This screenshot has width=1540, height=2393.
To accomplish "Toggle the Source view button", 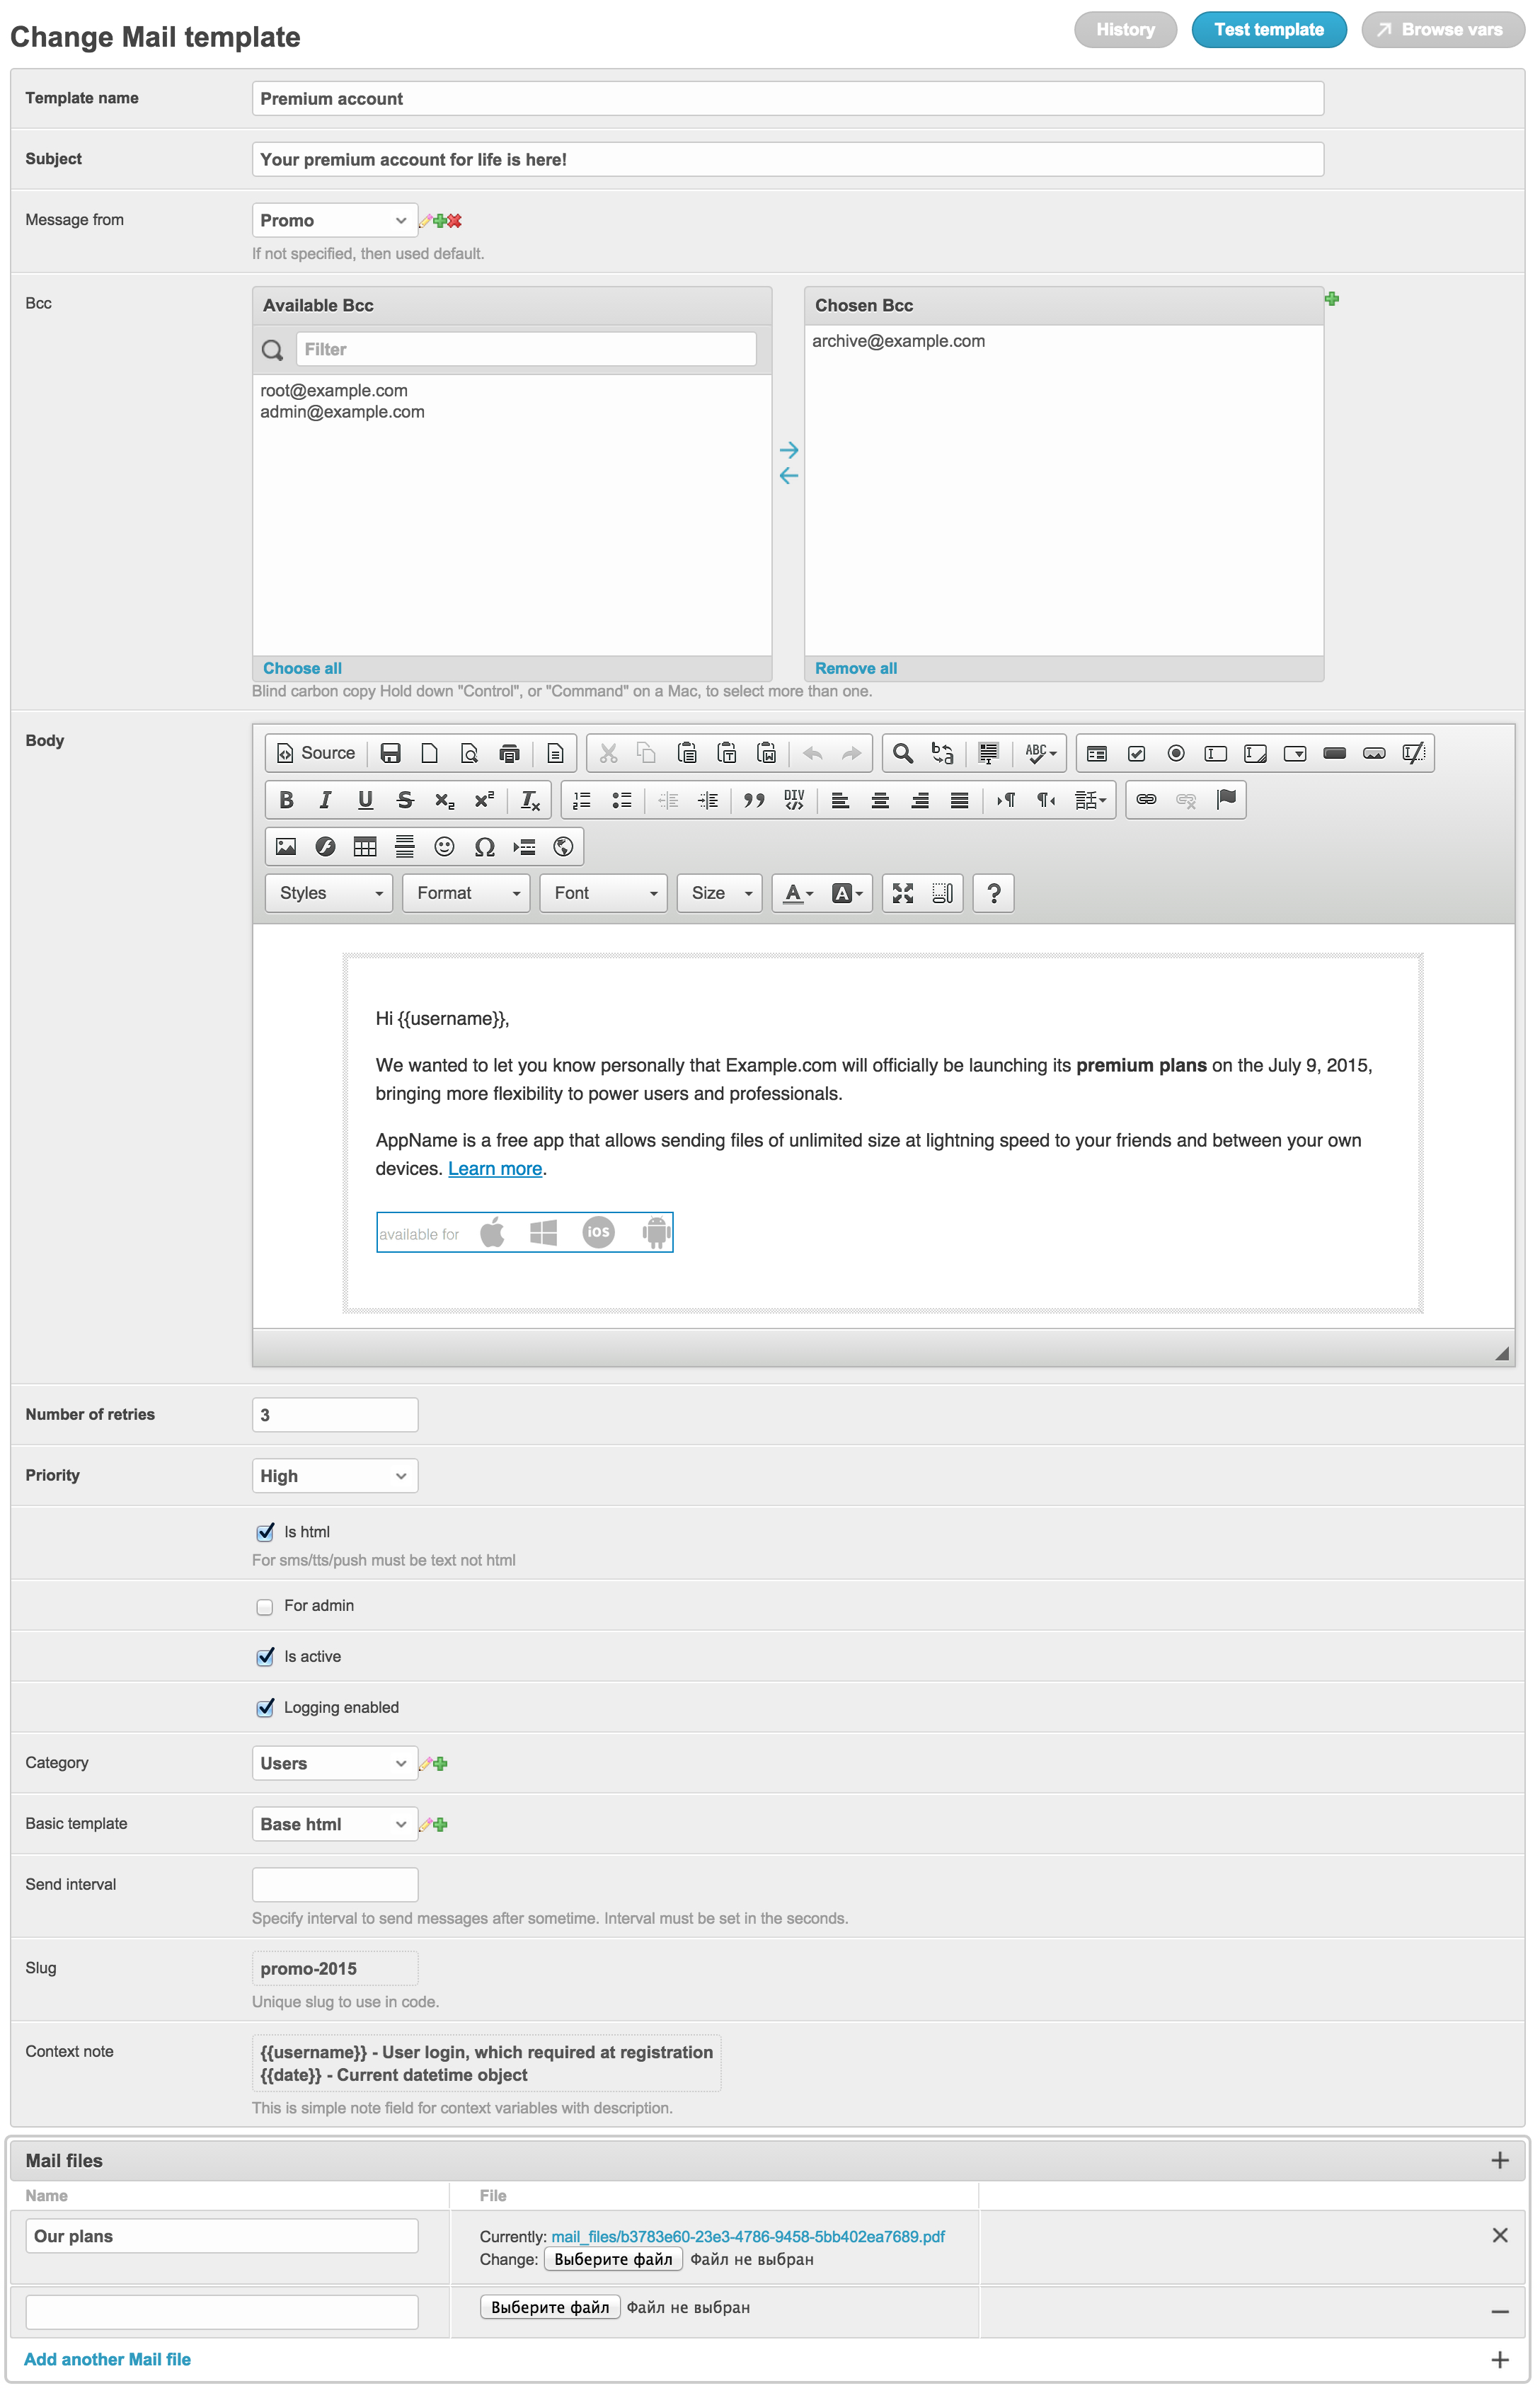I will 316,753.
